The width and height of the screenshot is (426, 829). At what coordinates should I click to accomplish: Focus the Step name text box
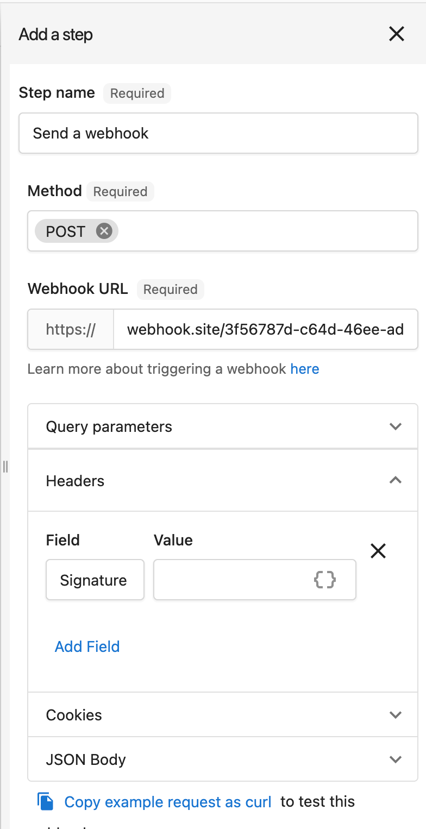218,133
